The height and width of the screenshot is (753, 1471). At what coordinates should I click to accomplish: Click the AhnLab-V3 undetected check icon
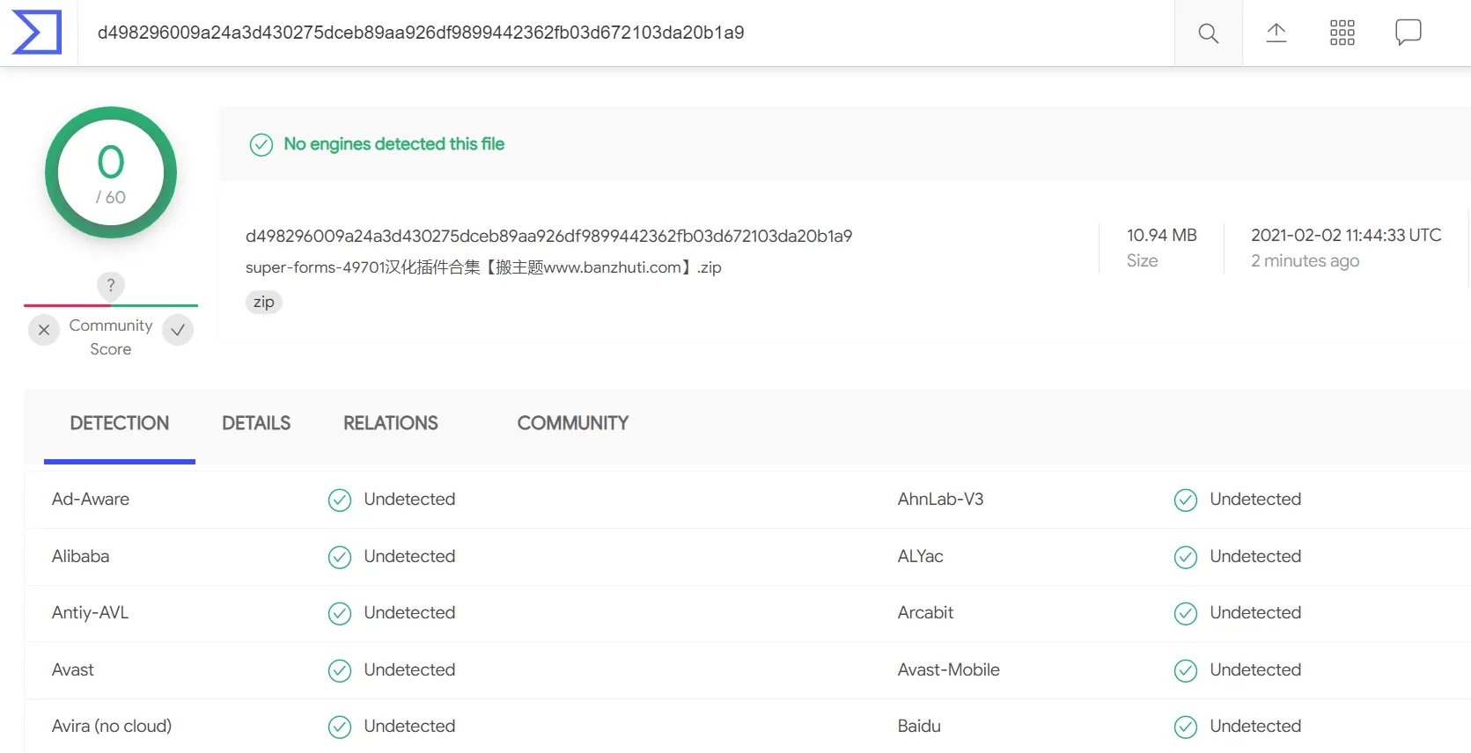(x=1186, y=501)
